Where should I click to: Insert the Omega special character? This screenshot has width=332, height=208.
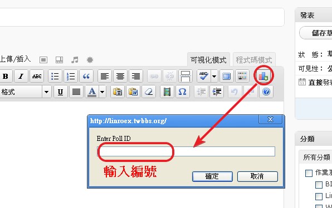183,92
